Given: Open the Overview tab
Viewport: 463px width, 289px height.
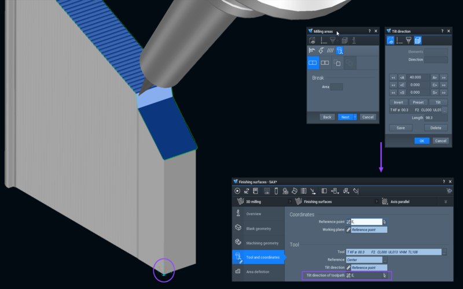Looking at the screenshot, I should click(x=258, y=214).
